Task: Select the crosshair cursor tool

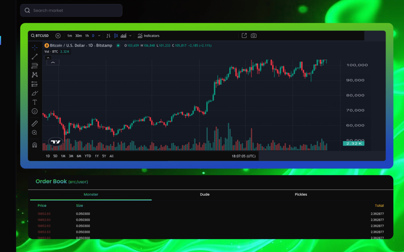Action: tap(35, 47)
